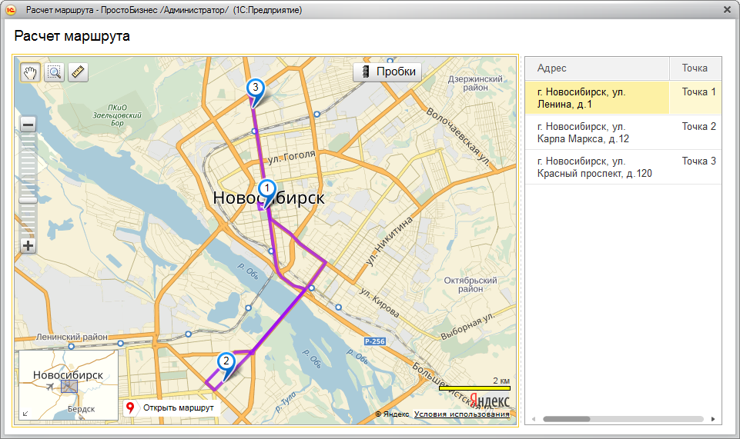Click the Открыть маршрут button
740x439 pixels.
tap(171, 407)
